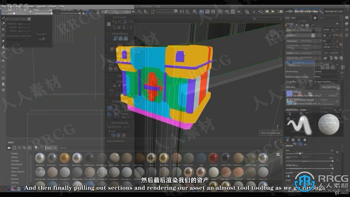The image size is (350, 197).
Task: Click Configure for the Normal map
Action: tap(332, 96)
